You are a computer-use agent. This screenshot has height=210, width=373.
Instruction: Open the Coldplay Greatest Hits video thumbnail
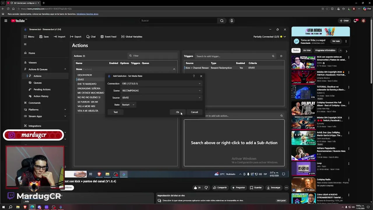[303, 108]
